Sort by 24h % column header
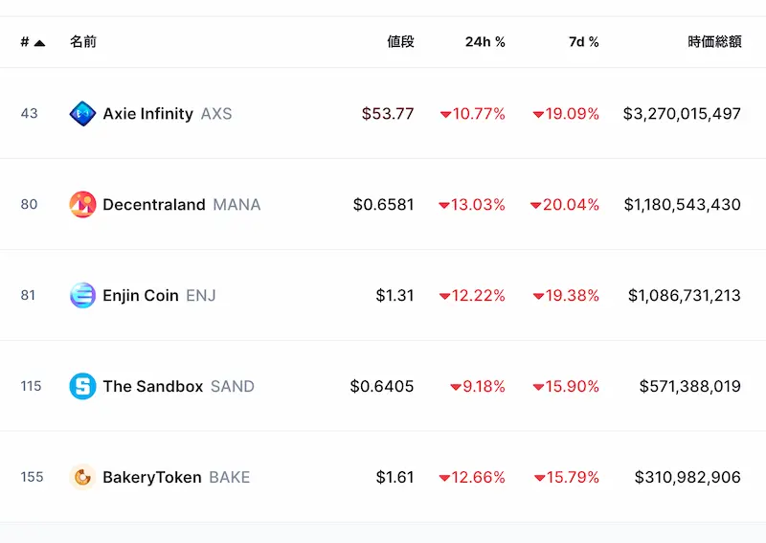The width and height of the screenshot is (766, 543). [x=485, y=42]
